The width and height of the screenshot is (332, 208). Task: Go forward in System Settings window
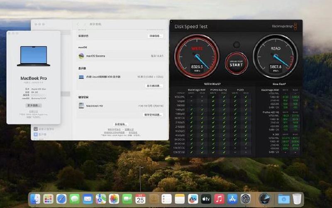point(85,24)
